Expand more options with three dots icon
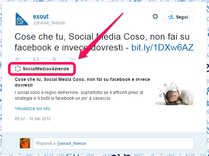The width and height of the screenshot is (209, 156). [72, 59]
